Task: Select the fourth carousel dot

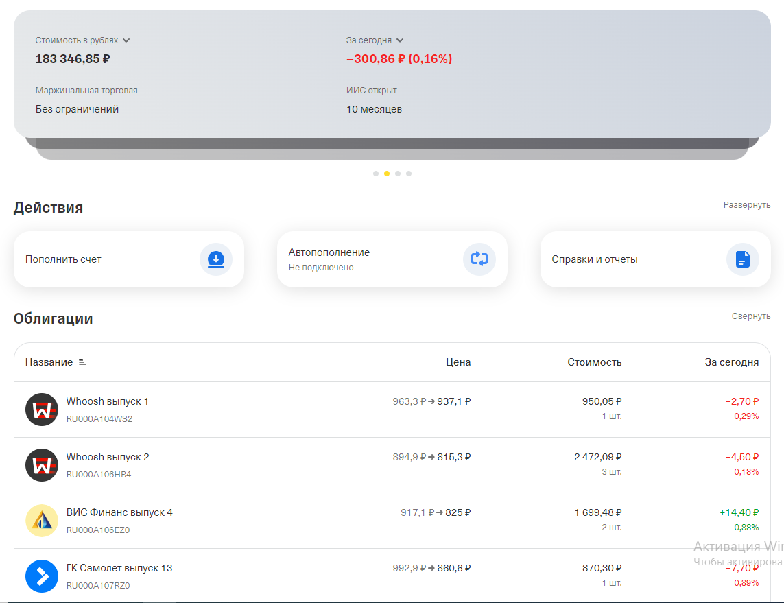Action: pyautogui.click(x=409, y=174)
